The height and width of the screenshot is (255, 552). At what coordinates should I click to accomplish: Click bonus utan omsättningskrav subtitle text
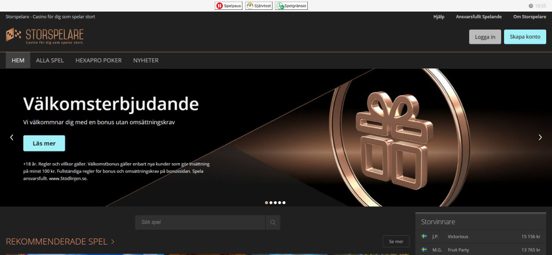point(99,123)
